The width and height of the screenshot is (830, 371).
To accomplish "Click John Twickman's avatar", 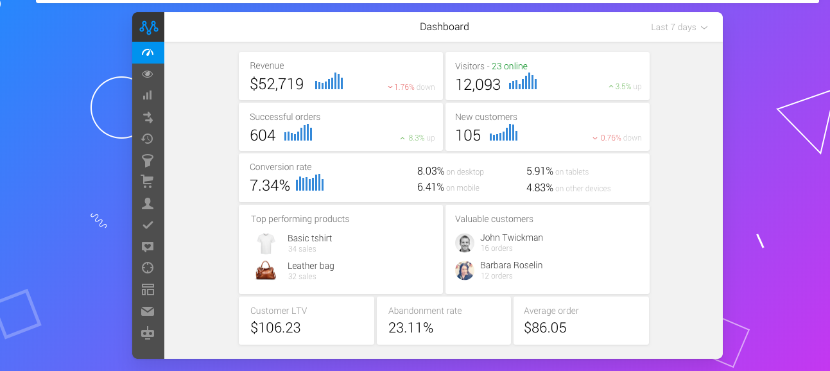I will tap(464, 243).
